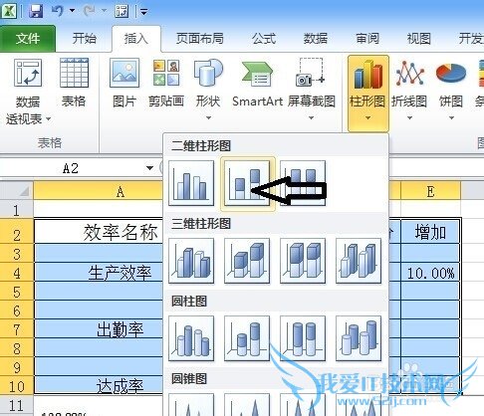The height and width of the screenshot is (416, 484).
Task: Expand the 数据透视表 dropdown arrow
Action: 49,118
